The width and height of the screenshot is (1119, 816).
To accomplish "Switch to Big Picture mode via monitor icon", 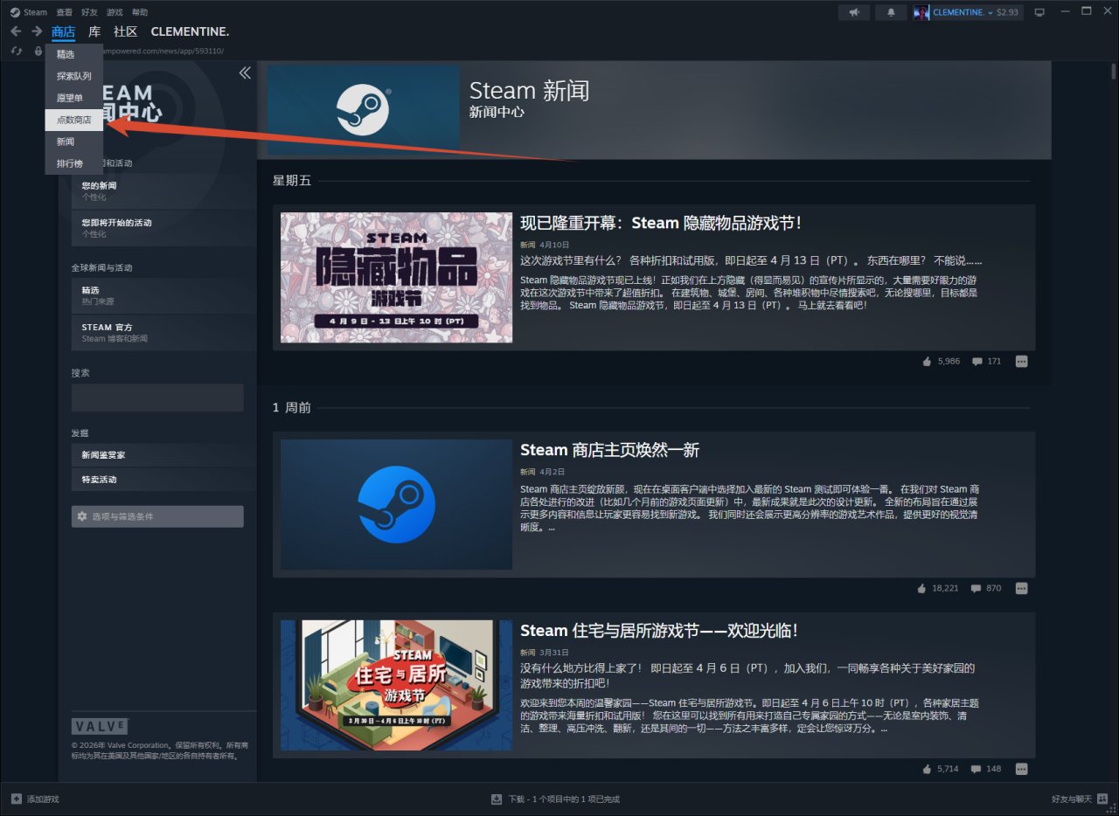I will (x=1039, y=12).
